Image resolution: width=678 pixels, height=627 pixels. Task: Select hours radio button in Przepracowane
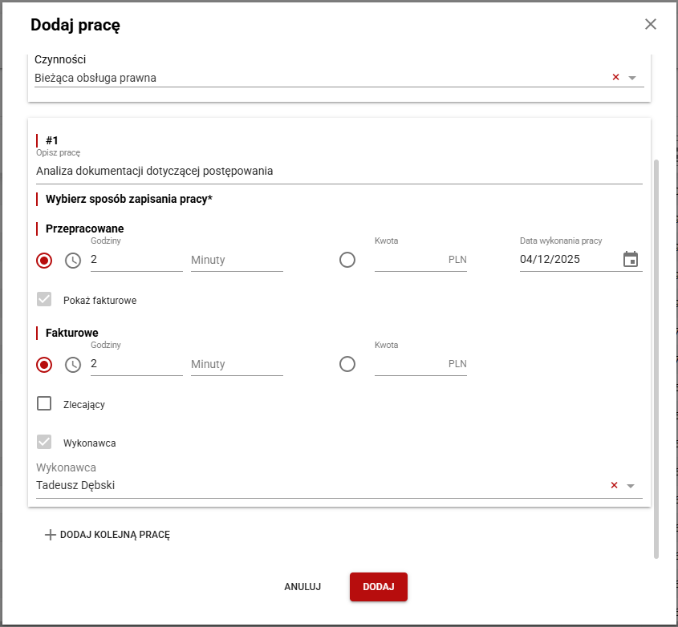[44, 261]
